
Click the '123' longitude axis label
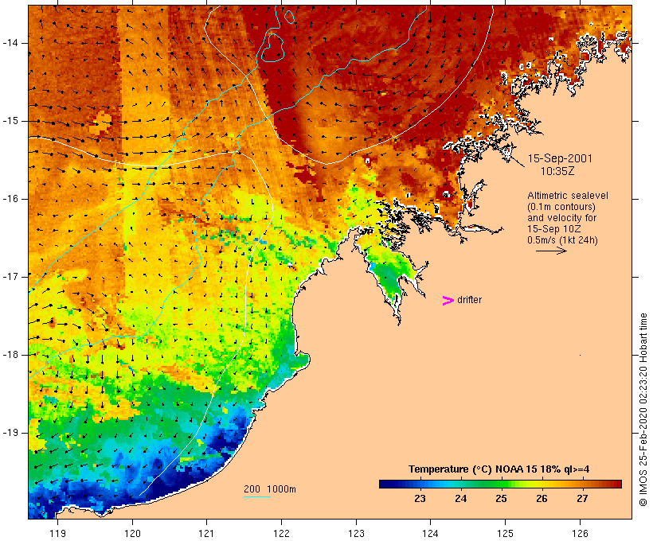356,534
